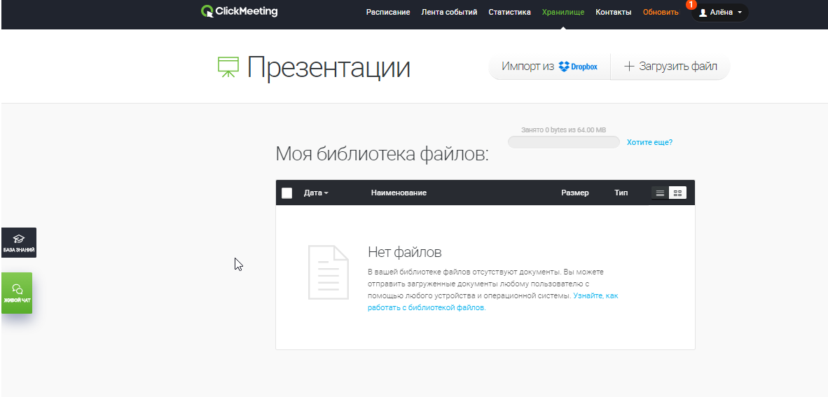Click the Наименование column header
This screenshot has height=397, width=828.
[399, 193]
